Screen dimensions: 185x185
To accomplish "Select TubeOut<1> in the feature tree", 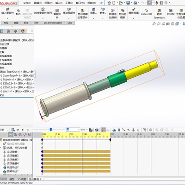I will pos(17,72).
